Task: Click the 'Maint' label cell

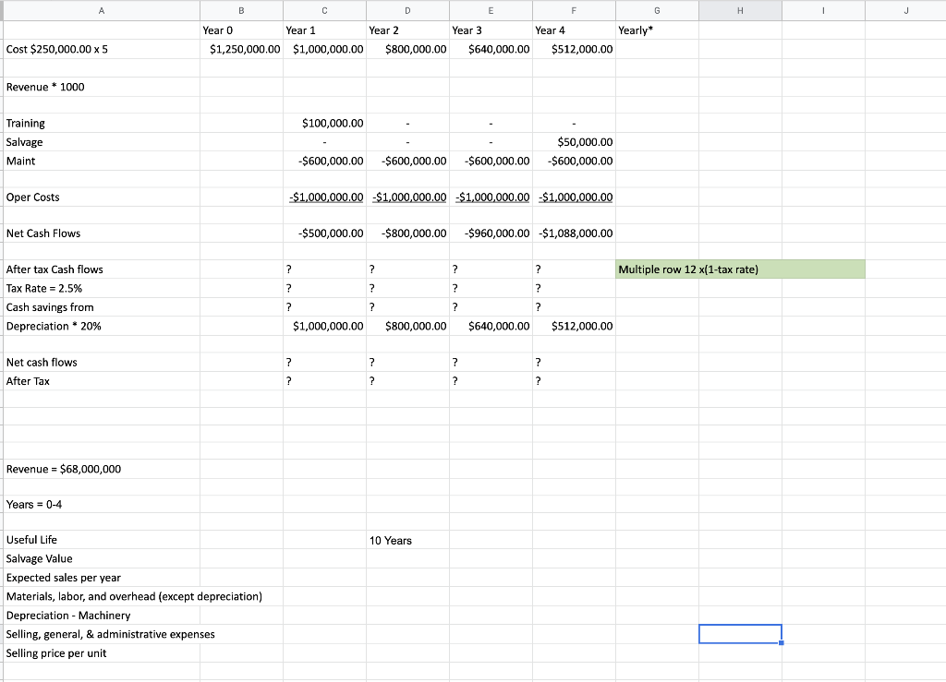Action: tap(102, 161)
